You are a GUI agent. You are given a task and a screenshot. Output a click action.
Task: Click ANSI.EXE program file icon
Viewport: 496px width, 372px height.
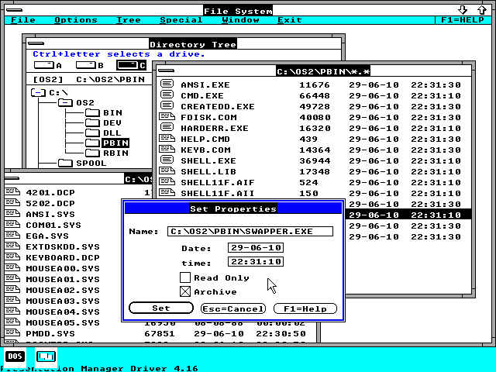(167, 84)
